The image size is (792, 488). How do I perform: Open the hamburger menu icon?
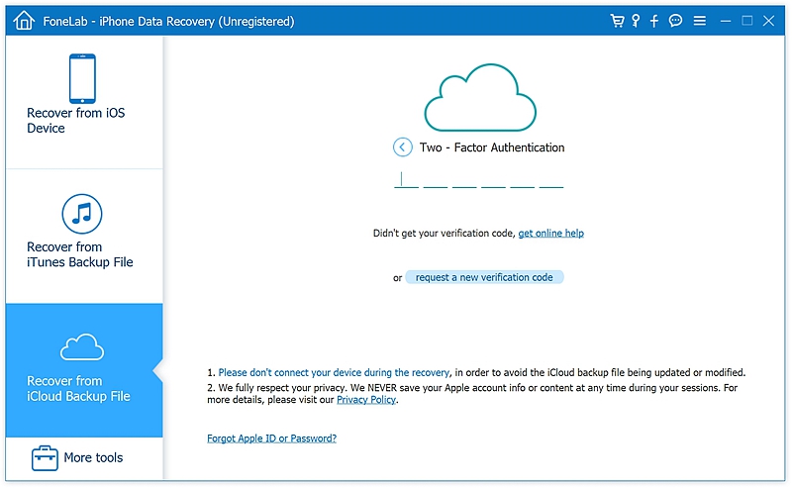tap(700, 21)
